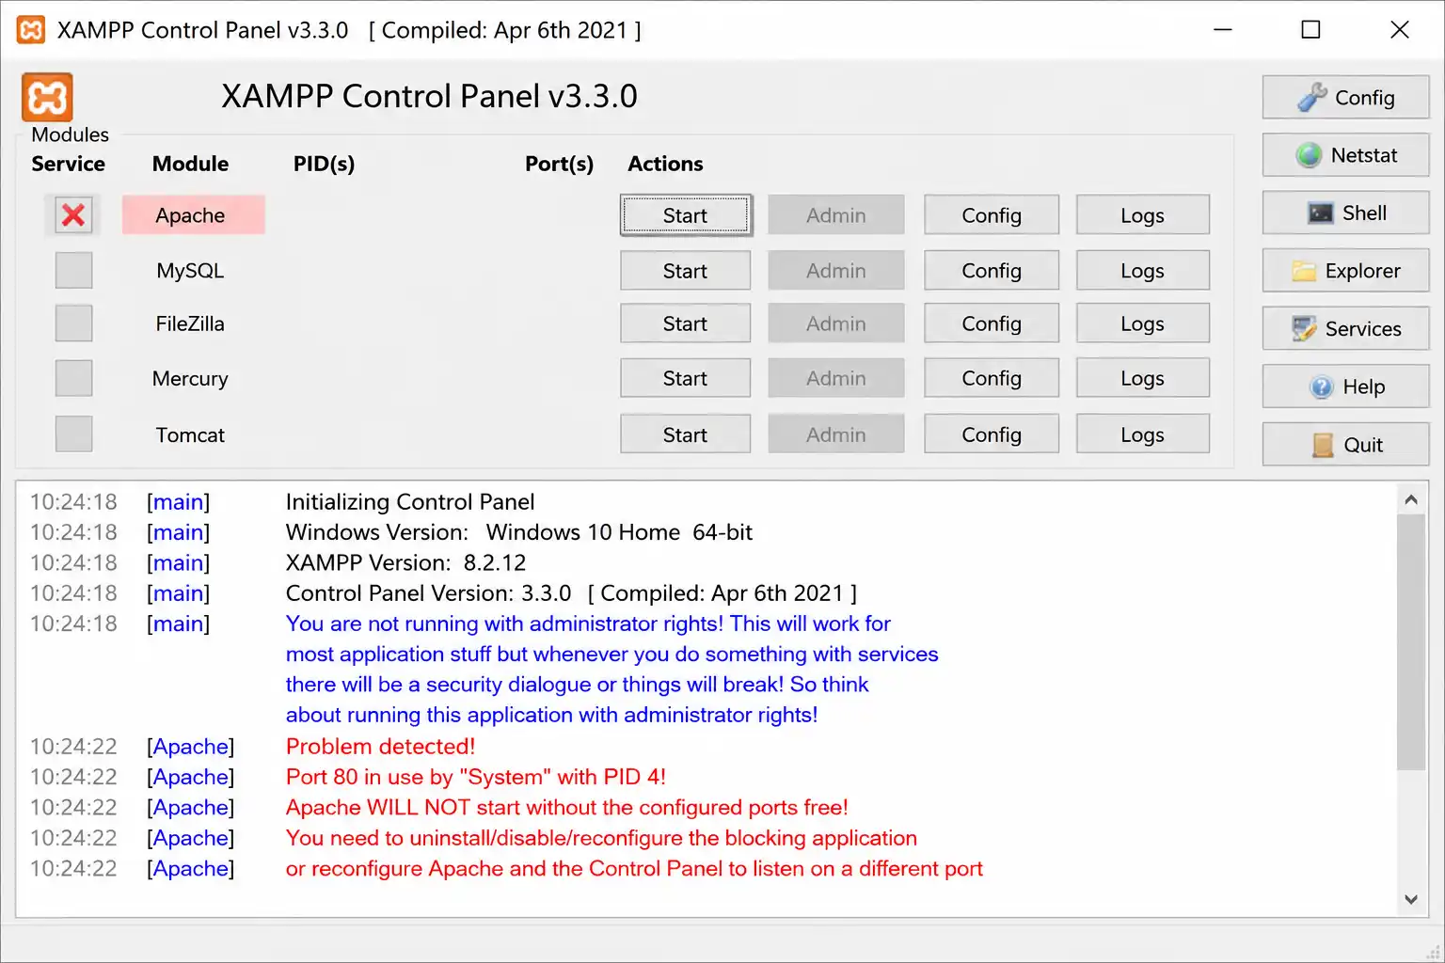This screenshot has width=1445, height=963.
Task: Click the 'Problem detected!' log line
Action: click(x=380, y=747)
